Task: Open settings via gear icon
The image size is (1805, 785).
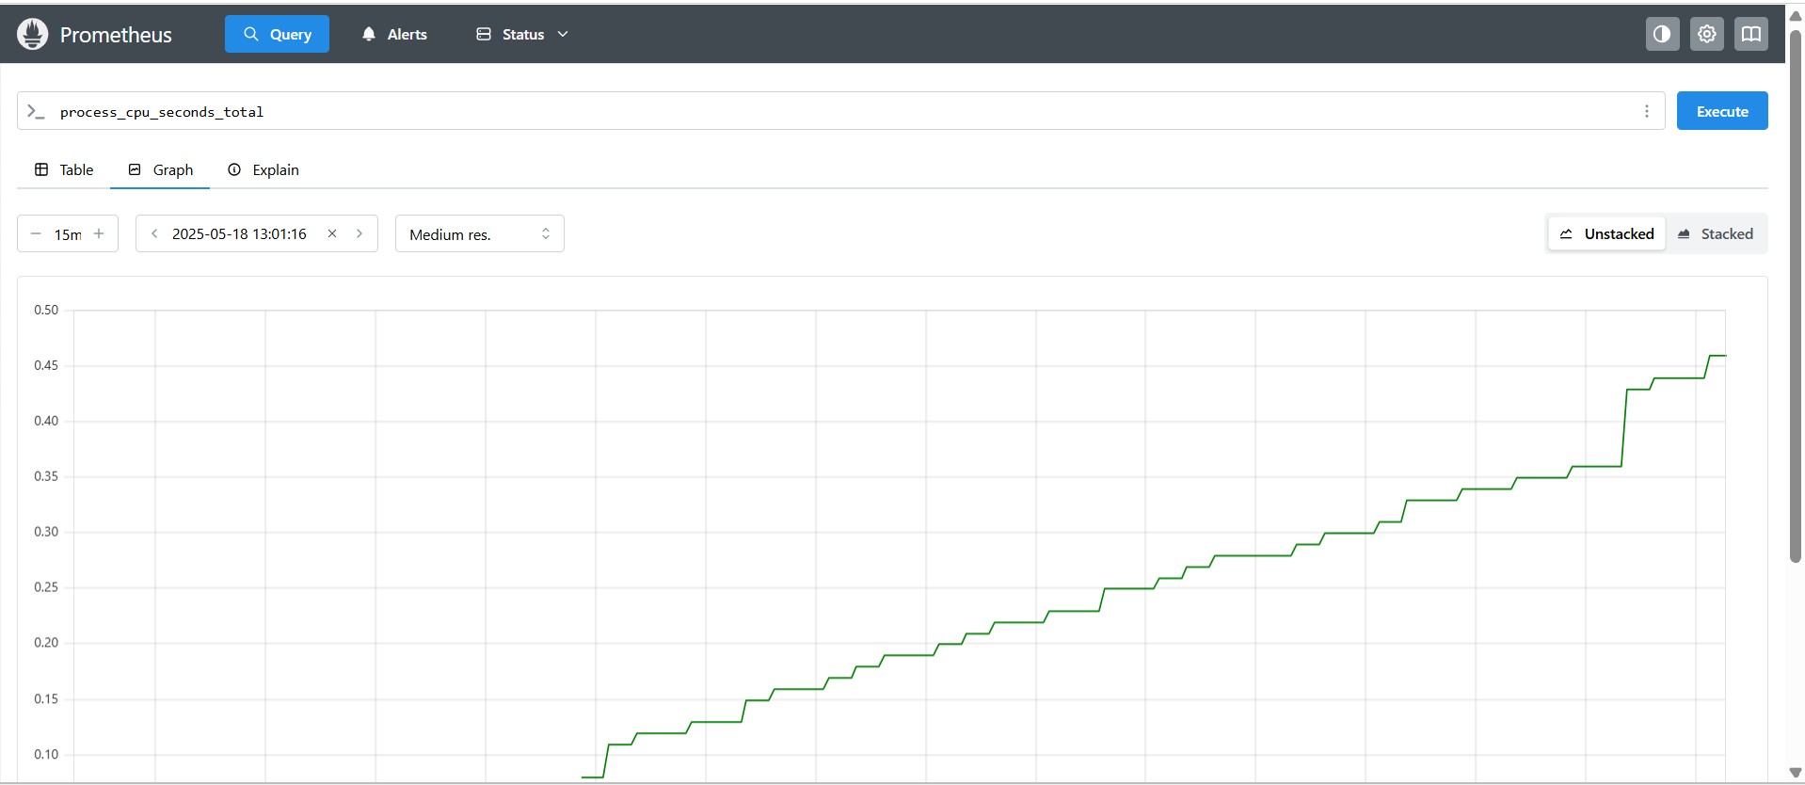Action: (1706, 34)
